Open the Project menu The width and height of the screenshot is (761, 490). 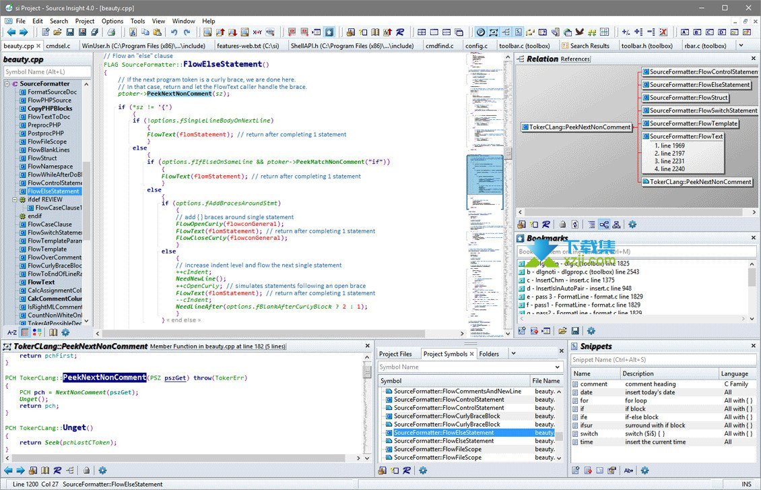[85, 21]
